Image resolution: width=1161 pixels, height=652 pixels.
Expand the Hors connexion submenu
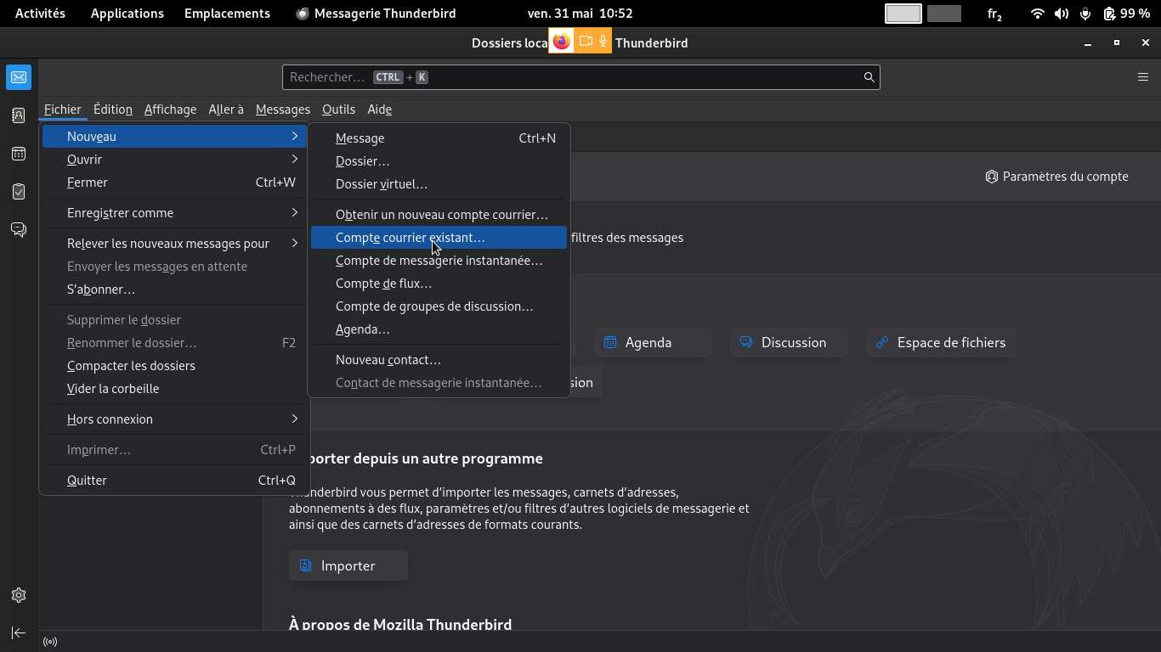click(174, 419)
